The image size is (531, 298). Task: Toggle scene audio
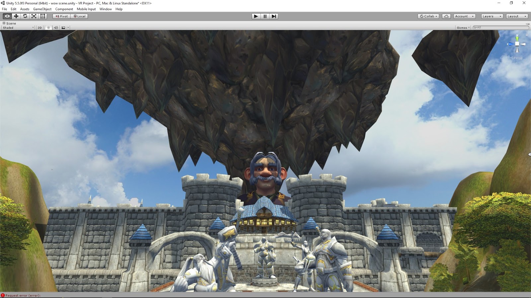(x=56, y=28)
